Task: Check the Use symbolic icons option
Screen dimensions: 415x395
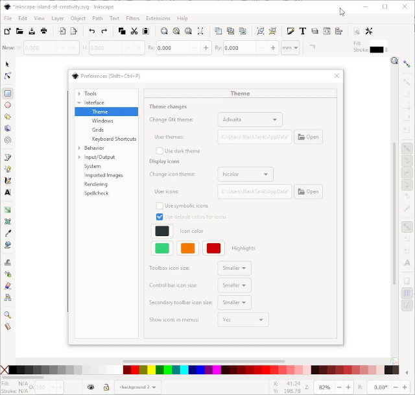Action: tap(160, 206)
